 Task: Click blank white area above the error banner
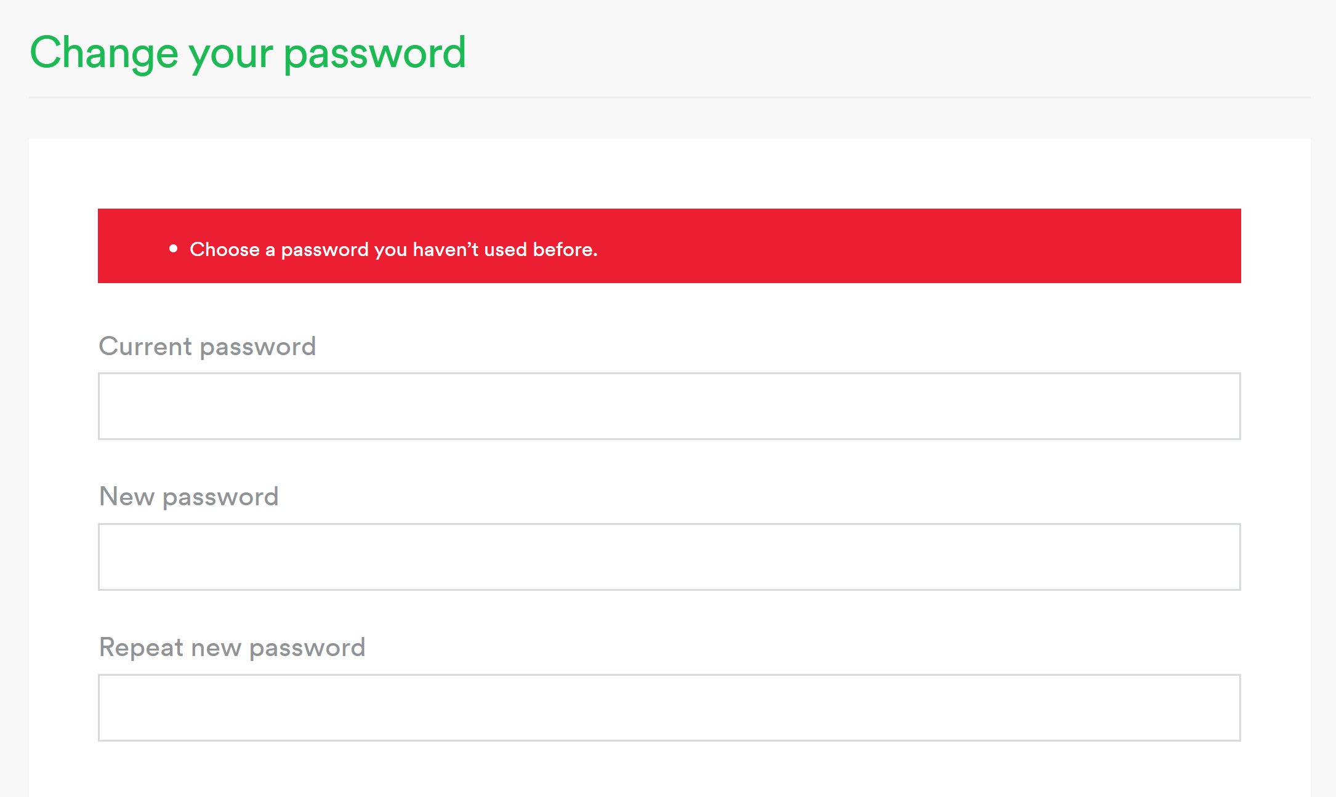click(x=669, y=174)
